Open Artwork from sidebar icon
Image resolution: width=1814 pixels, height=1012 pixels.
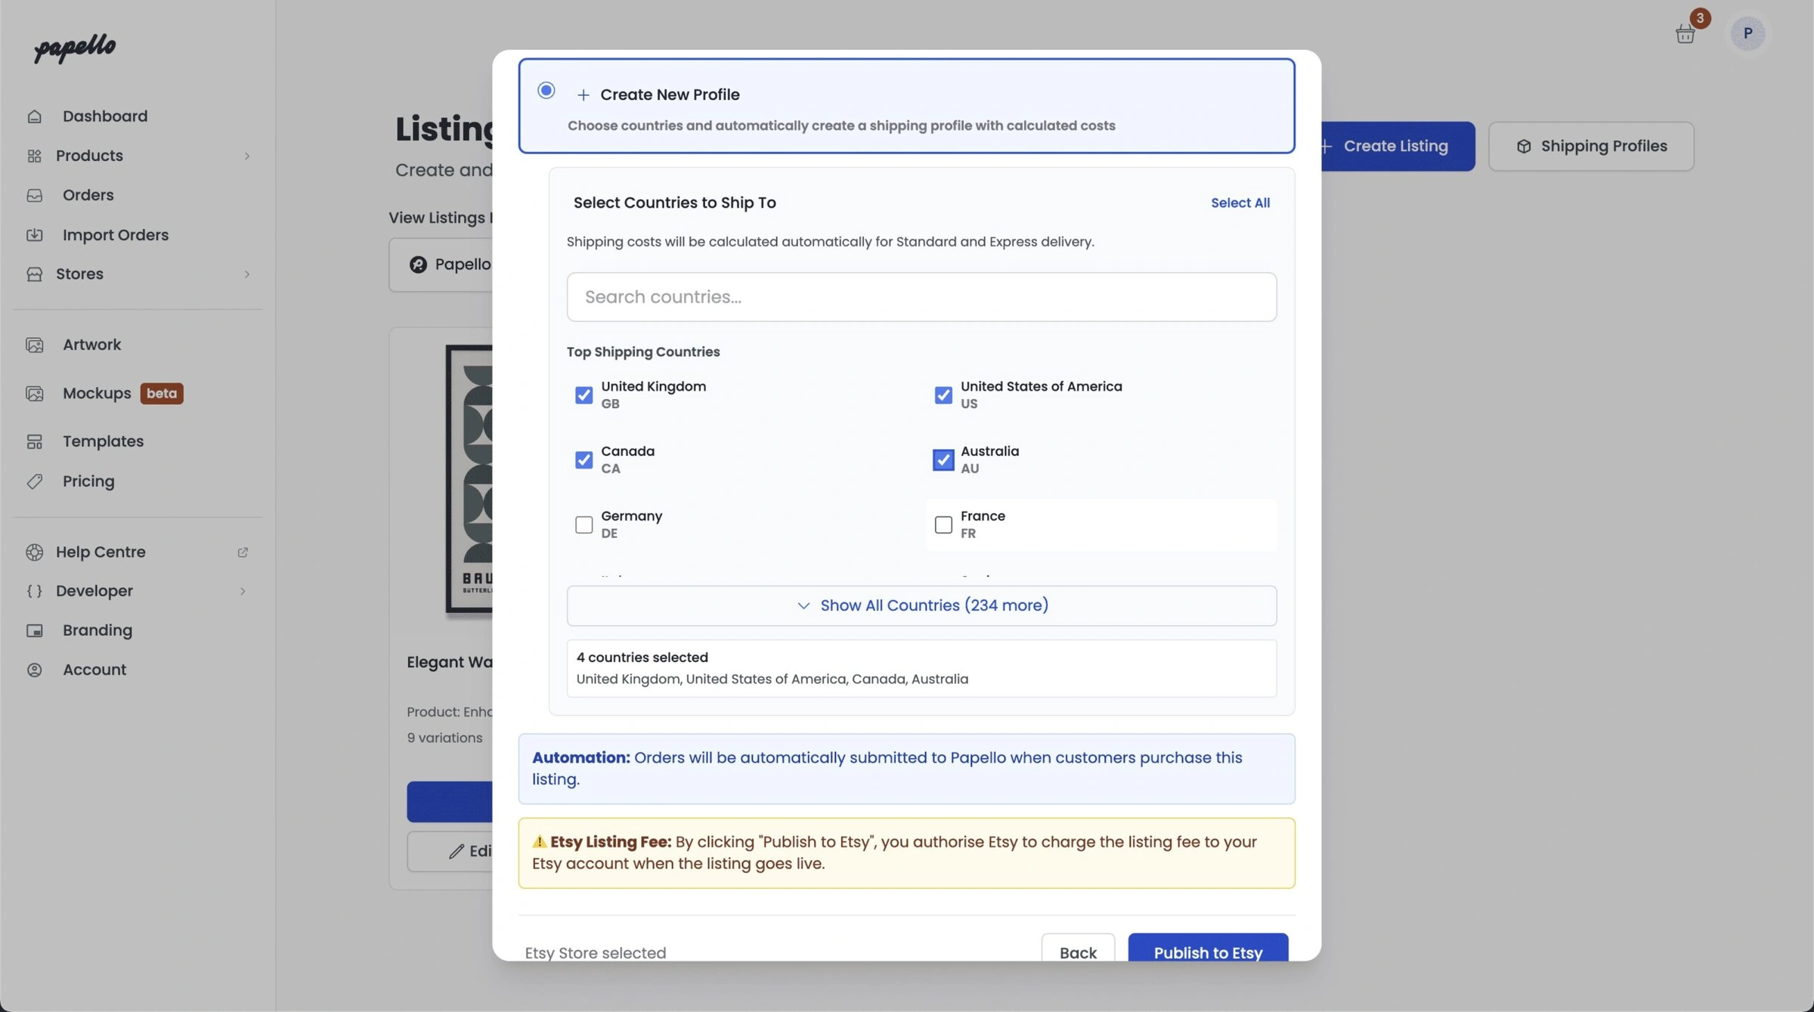click(x=35, y=345)
